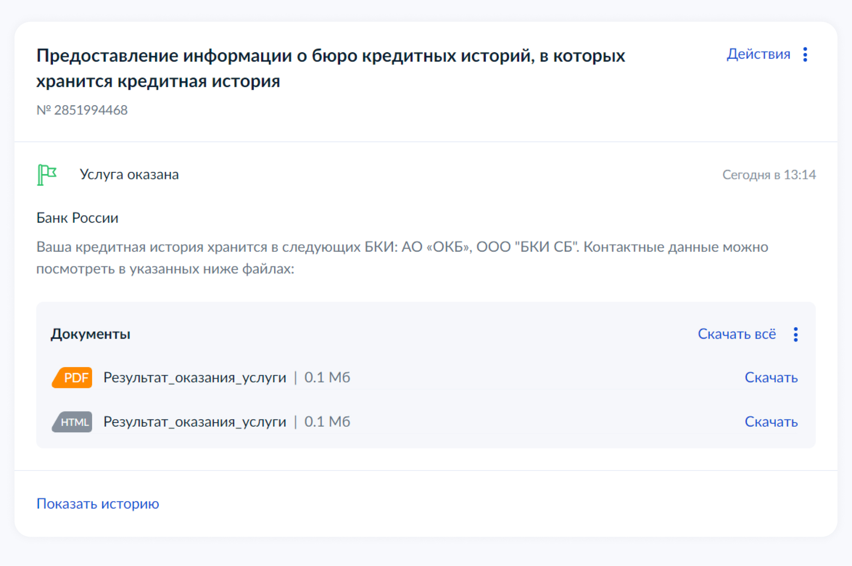The height and width of the screenshot is (566, 852).
Task: Click the green flag status icon
Action: pyautogui.click(x=47, y=175)
